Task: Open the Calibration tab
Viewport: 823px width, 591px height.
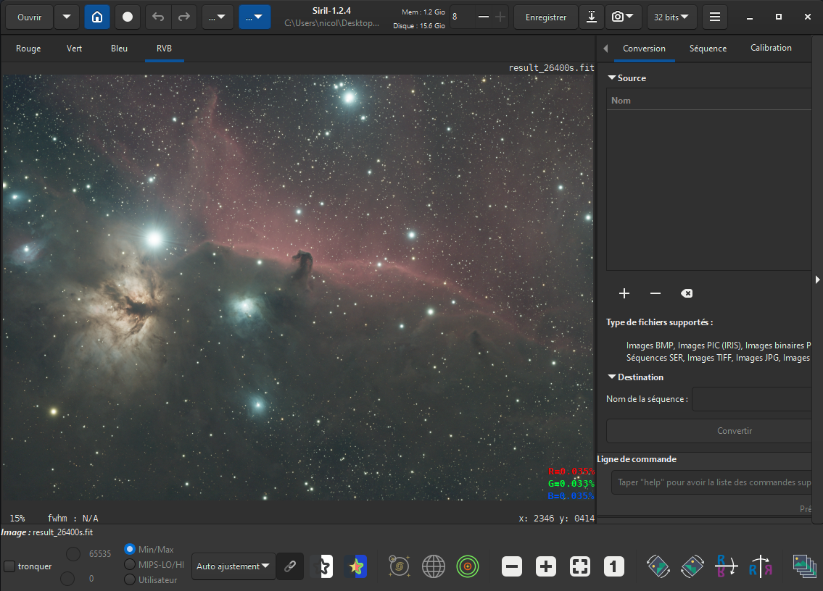Action: click(x=771, y=48)
